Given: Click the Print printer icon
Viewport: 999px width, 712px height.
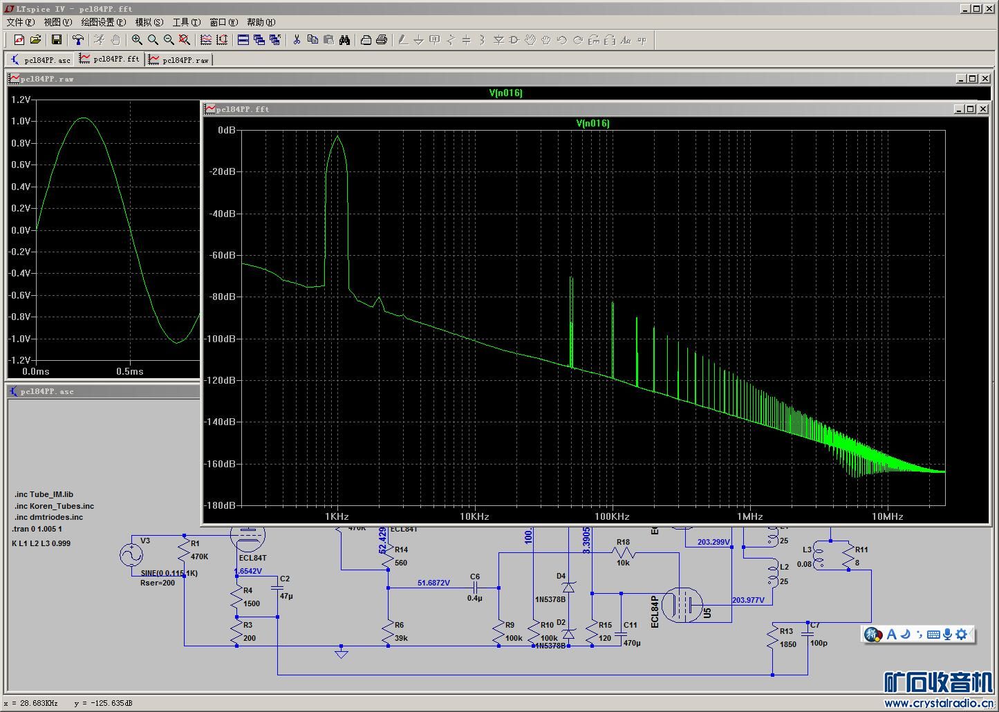Looking at the screenshot, I should tap(382, 40).
